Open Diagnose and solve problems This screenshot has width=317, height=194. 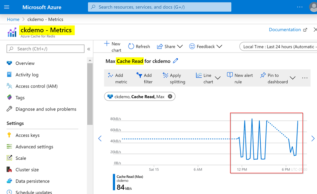pos(46,109)
